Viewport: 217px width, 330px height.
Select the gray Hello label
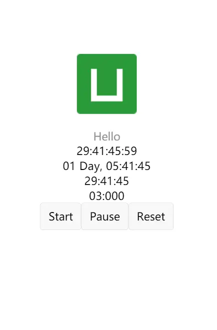point(107,136)
